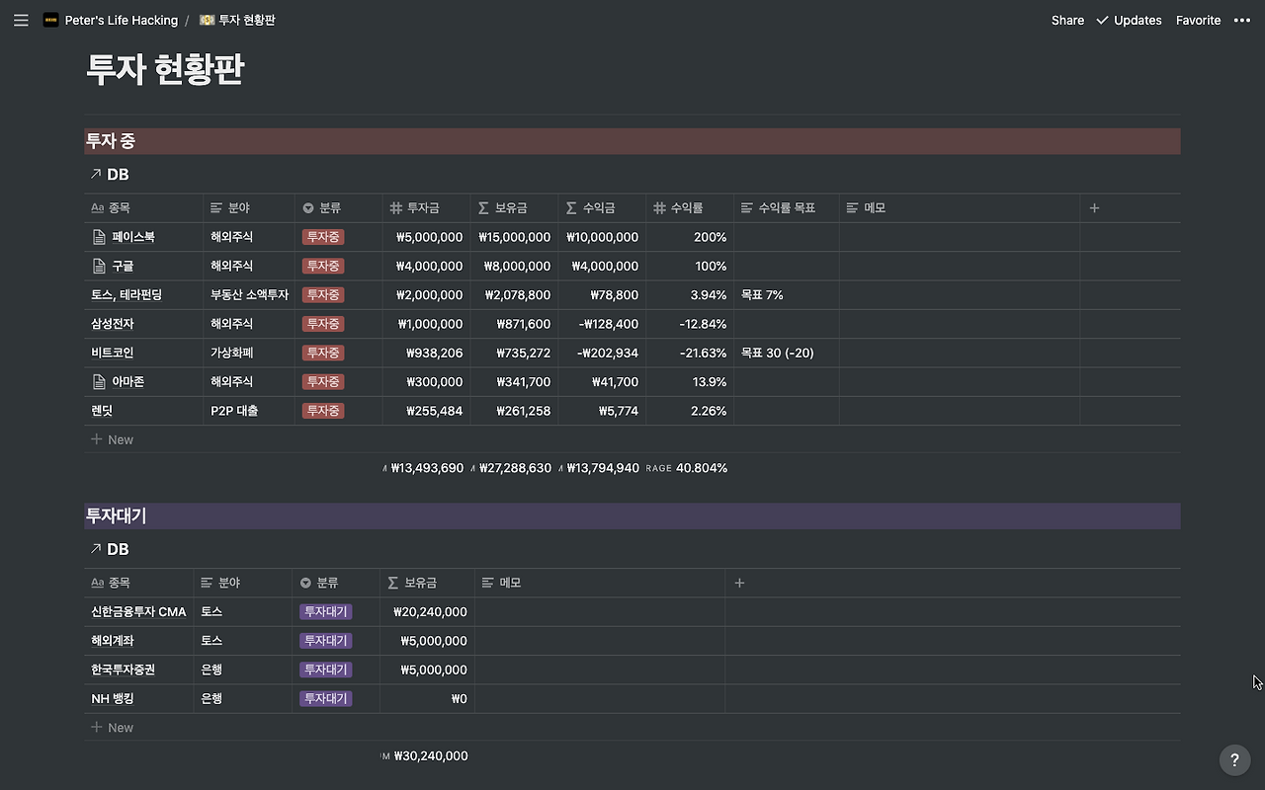Click the 투자대기 tag in the 신한금융투자 CMA row

point(325,611)
